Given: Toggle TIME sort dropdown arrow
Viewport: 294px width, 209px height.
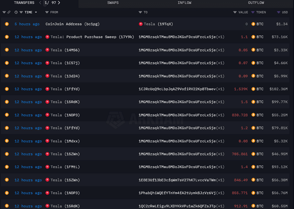Looking at the screenshot, I should (36, 12).
